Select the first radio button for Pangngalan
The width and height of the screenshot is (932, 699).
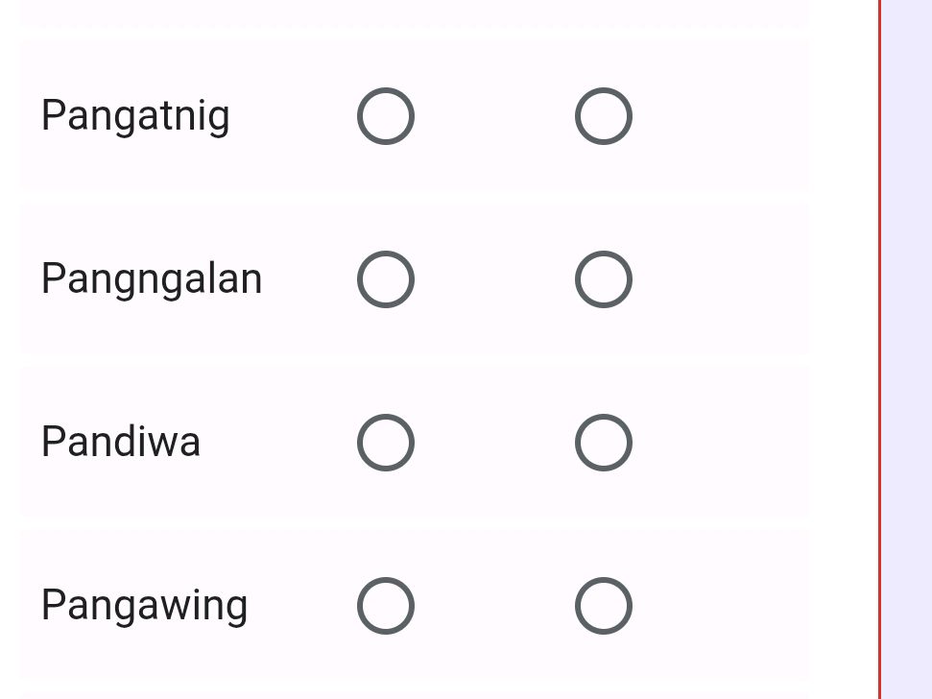385,278
